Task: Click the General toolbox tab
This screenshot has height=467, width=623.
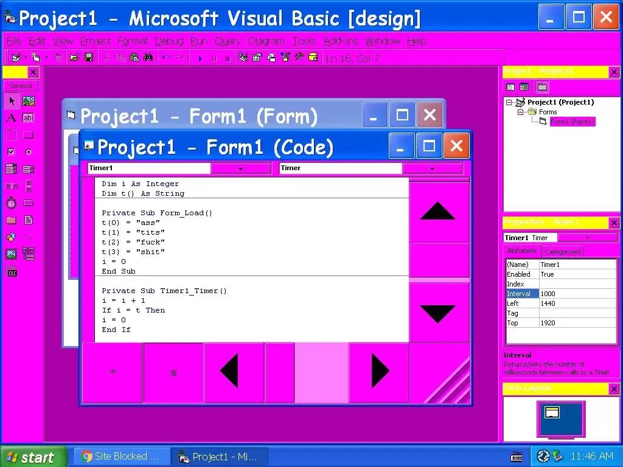Action: 21,86
